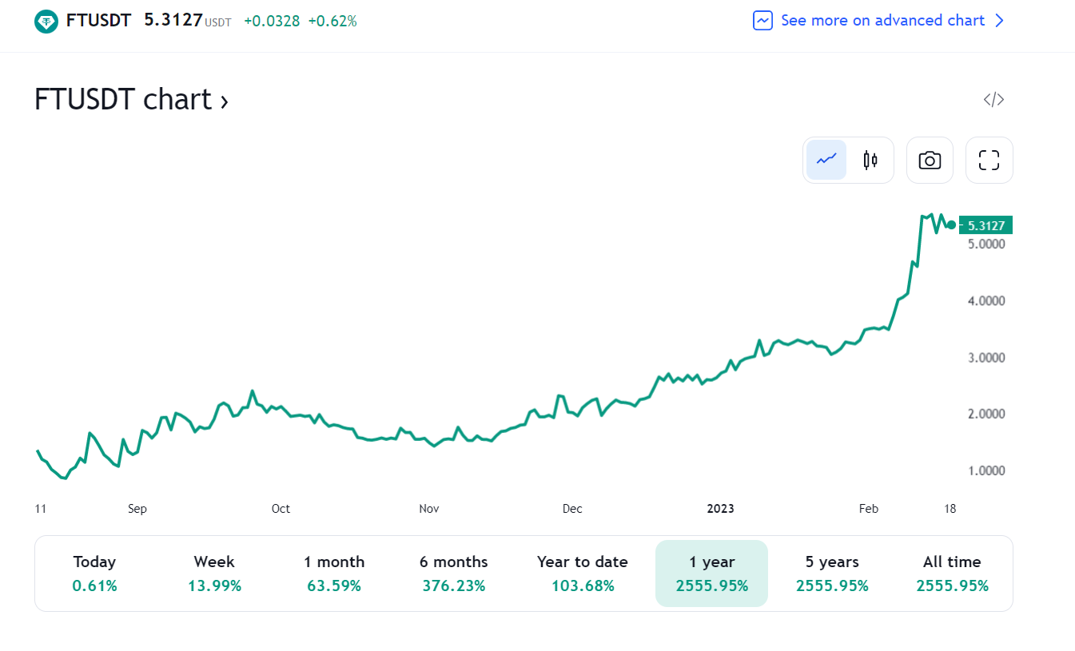The width and height of the screenshot is (1075, 651).
Task: Select the 1 year range tab
Action: 711,574
